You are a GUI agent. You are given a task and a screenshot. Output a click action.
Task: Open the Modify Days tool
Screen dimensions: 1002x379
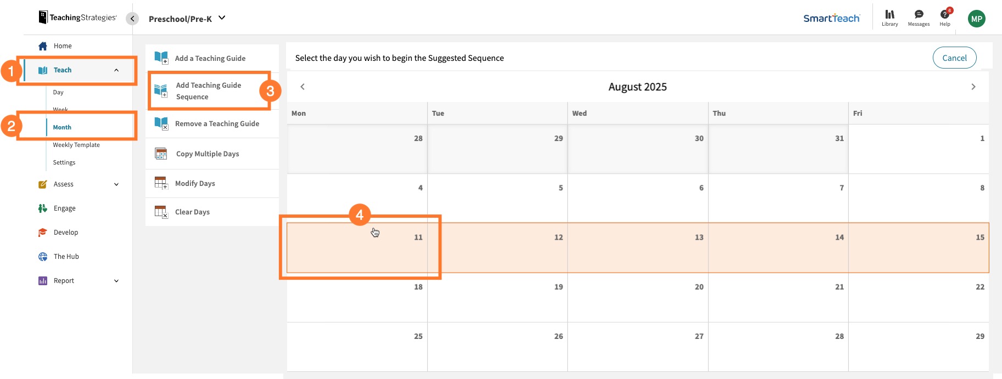click(x=195, y=183)
